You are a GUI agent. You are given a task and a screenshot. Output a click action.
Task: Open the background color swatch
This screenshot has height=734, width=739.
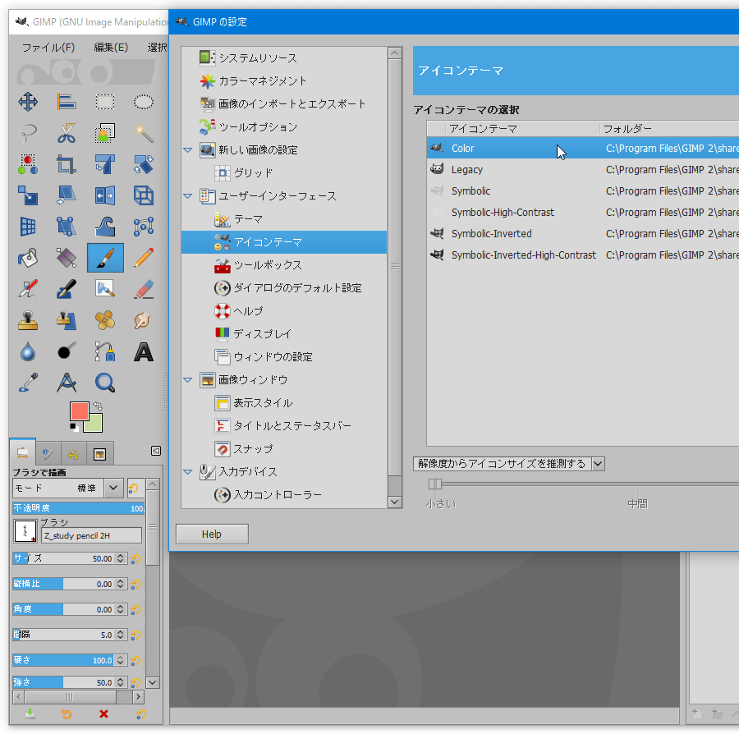click(95, 426)
